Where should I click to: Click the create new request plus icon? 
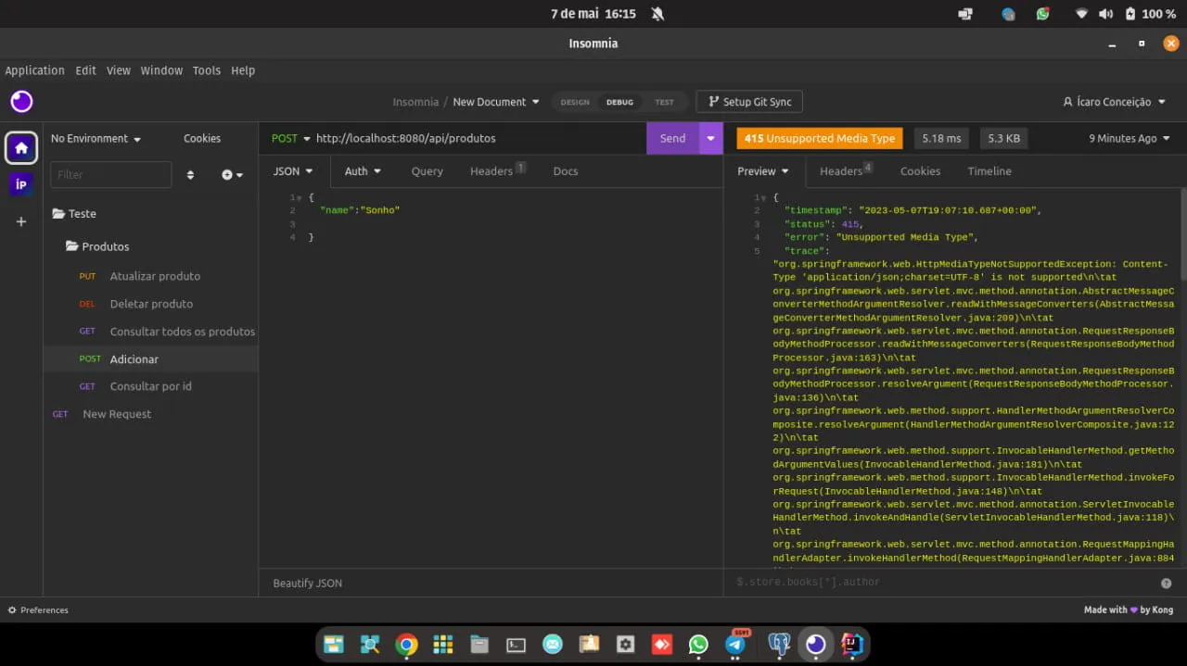pos(232,174)
